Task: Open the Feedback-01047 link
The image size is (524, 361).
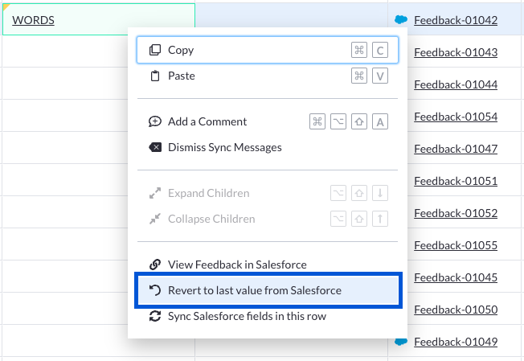Action: (456, 149)
